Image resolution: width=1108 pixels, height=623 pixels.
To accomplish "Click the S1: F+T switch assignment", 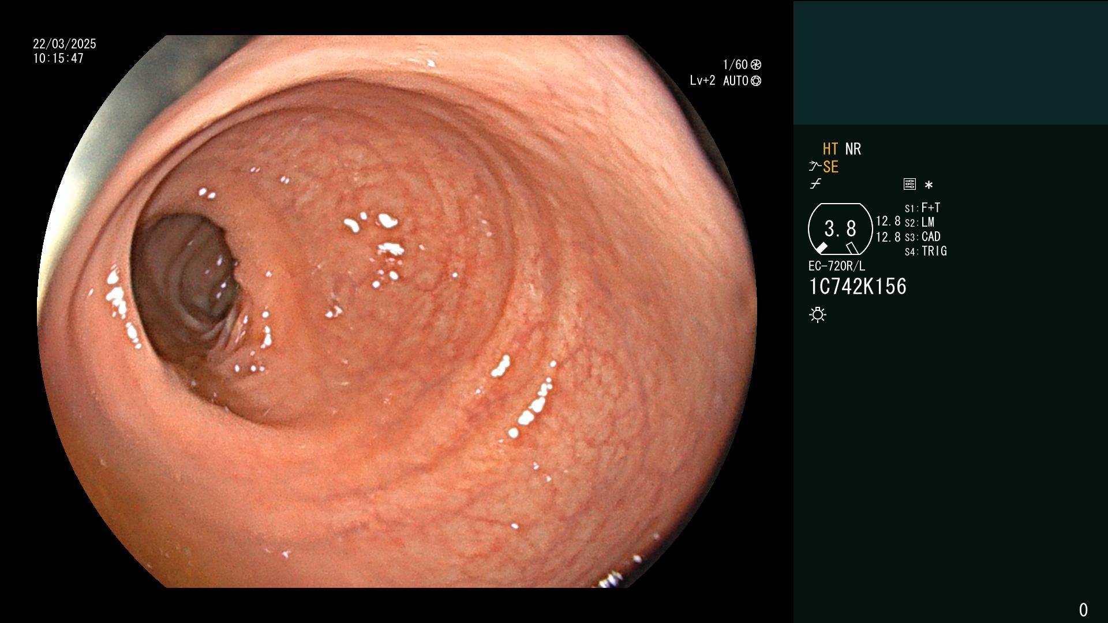I will pos(922,208).
